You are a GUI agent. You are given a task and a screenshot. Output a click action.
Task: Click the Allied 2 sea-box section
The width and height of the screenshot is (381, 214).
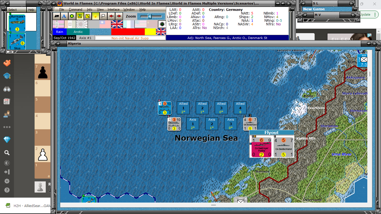pyautogui.click(x=202, y=108)
